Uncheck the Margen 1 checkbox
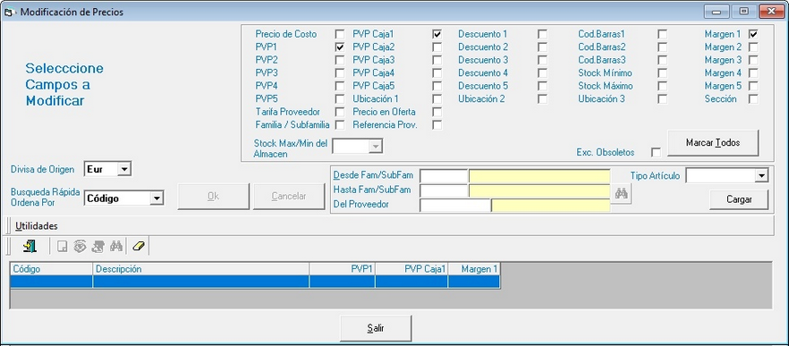 753,34
